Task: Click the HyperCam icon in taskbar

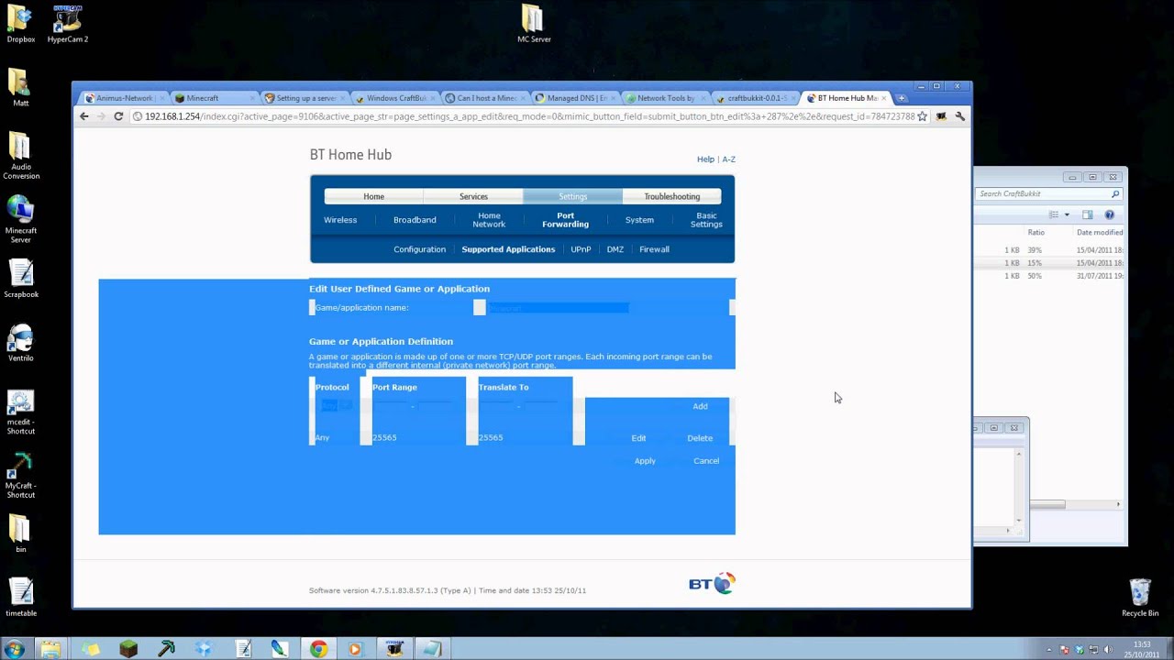Action: pyautogui.click(x=394, y=649)
